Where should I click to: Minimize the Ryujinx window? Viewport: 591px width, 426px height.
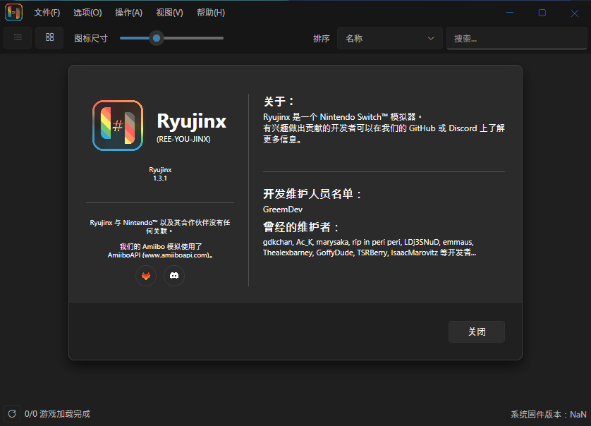click(x=511, y=13)
